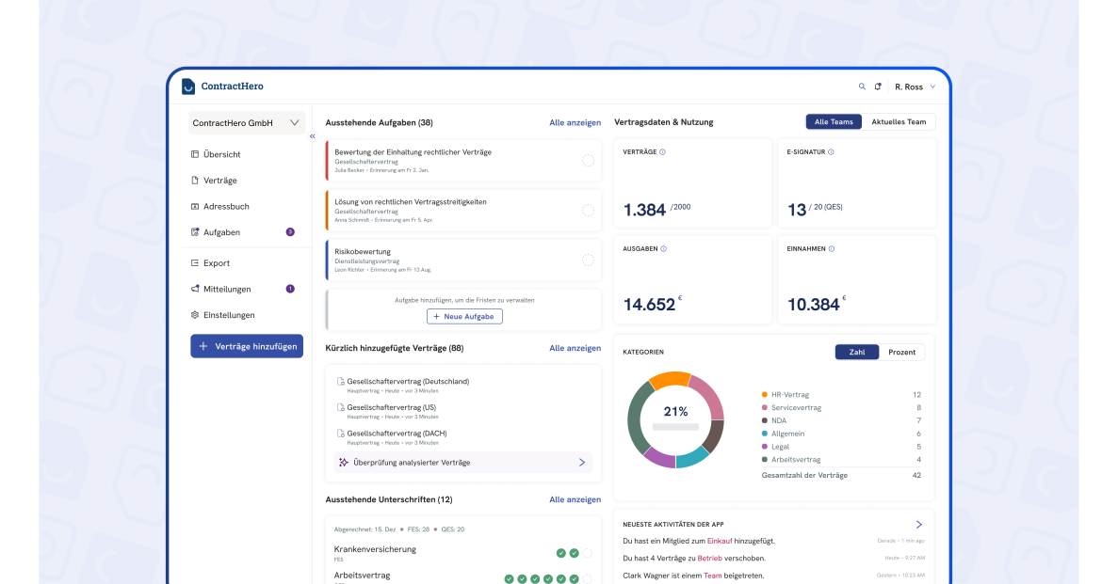Click the Verträge hinzufügen button
1118x584 pixels.
pyautogui.click(x=247, y=346)
